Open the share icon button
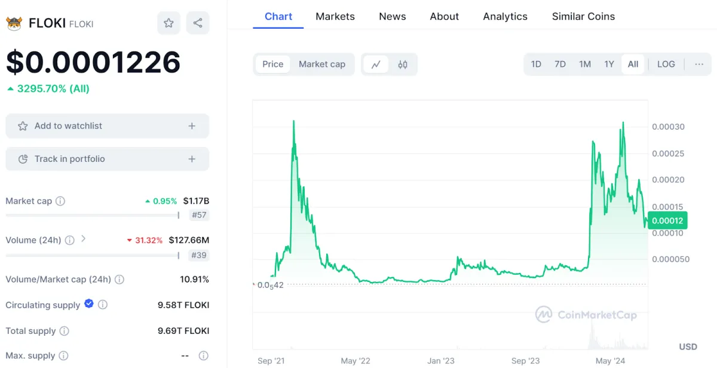This screenshot has height=368, width=717. coord(198,23)
